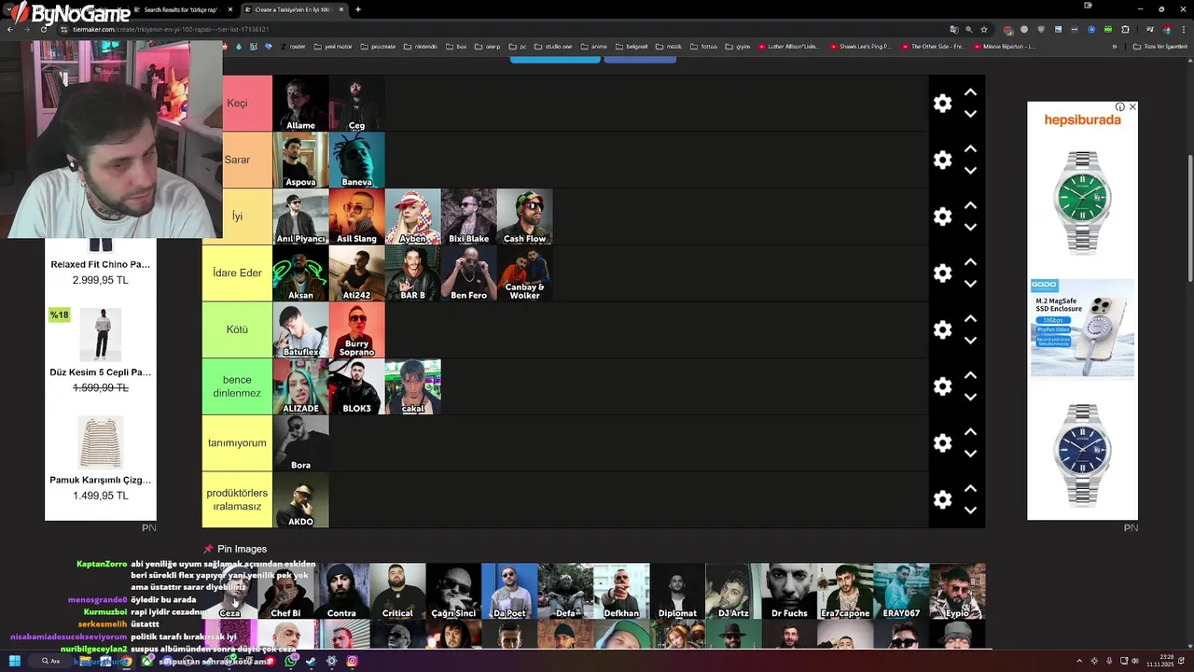1194x672 pixels.
Task: Pick the Cash Flow image
Action: [x=524, y=217]
